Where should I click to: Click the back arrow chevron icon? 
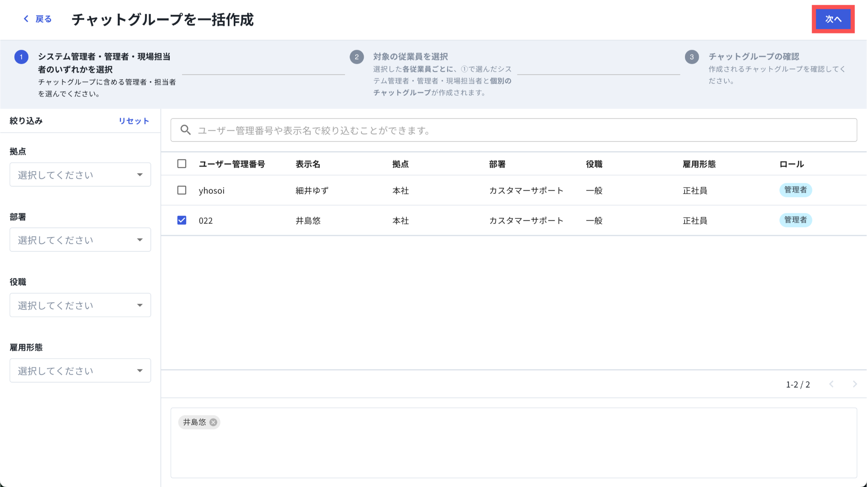[x=26, y=19]
